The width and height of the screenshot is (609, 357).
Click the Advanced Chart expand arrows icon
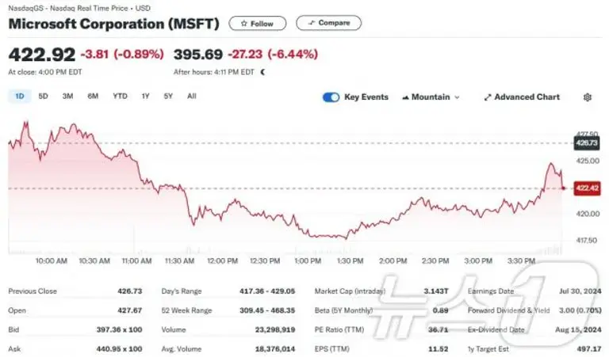point(487,97)
